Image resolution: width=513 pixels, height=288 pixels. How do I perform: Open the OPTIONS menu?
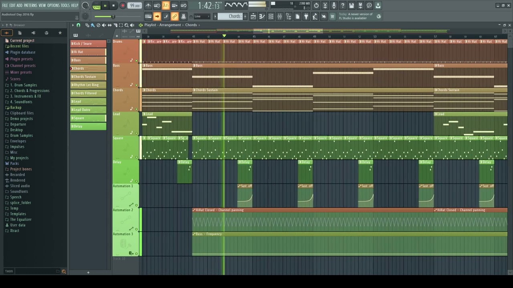(x=53, y=6)
